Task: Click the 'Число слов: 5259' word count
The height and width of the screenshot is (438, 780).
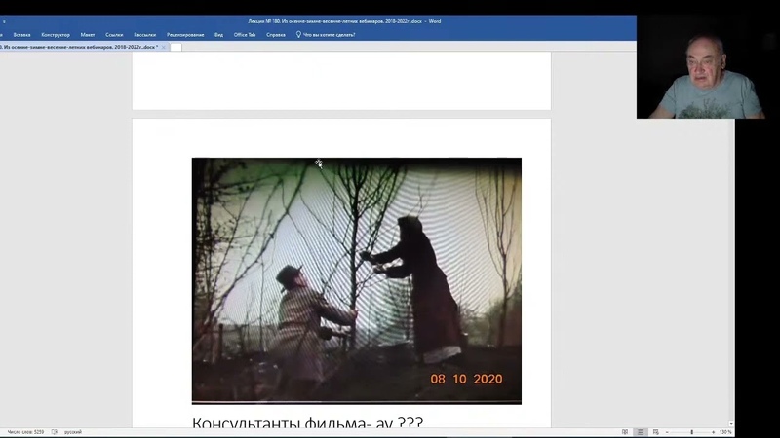Action: tap(25, 432)
